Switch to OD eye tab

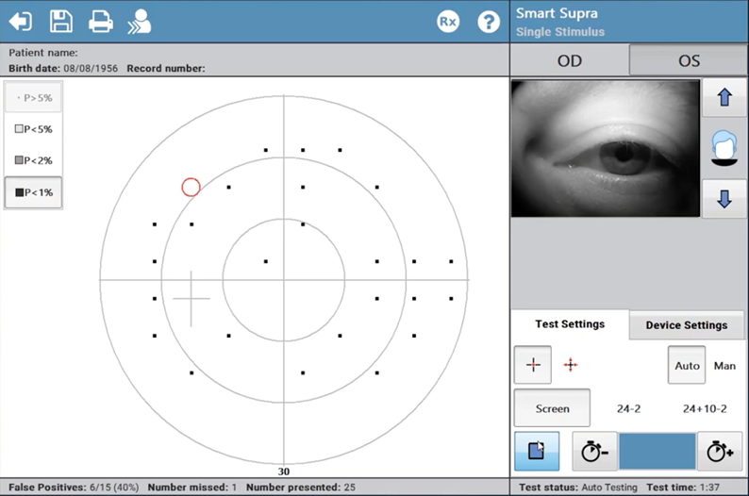point(570,61)
